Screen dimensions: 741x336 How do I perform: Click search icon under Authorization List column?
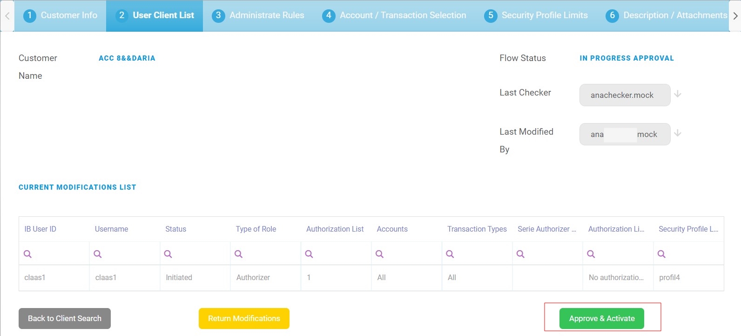coord(309,254)
